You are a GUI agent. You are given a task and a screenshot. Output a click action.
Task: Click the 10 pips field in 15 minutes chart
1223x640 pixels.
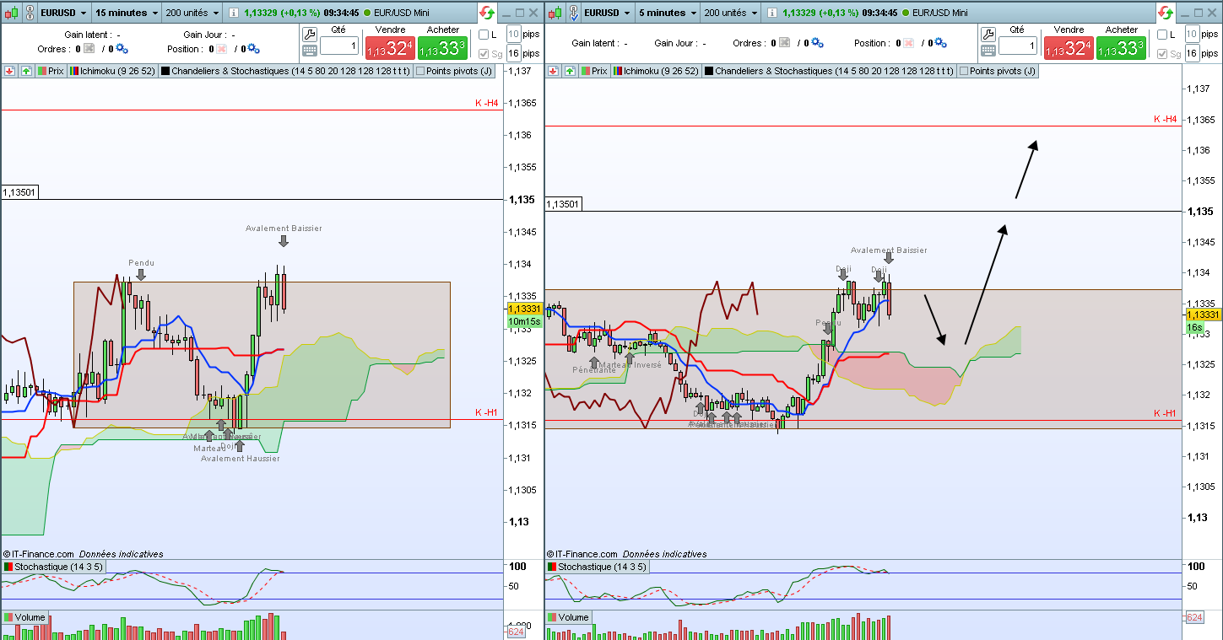pyautogui.click(x=513, y=34)
